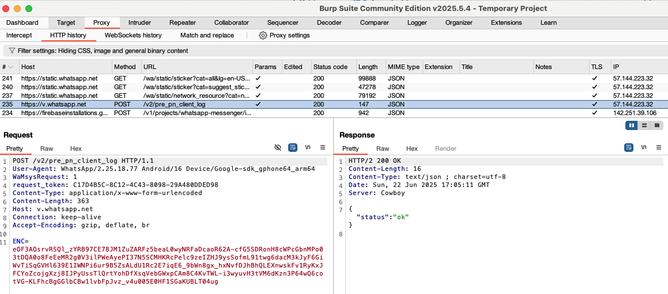Click the Server: Cowboy response header
The image size is (668, 294).
click(x=376, y=193)
